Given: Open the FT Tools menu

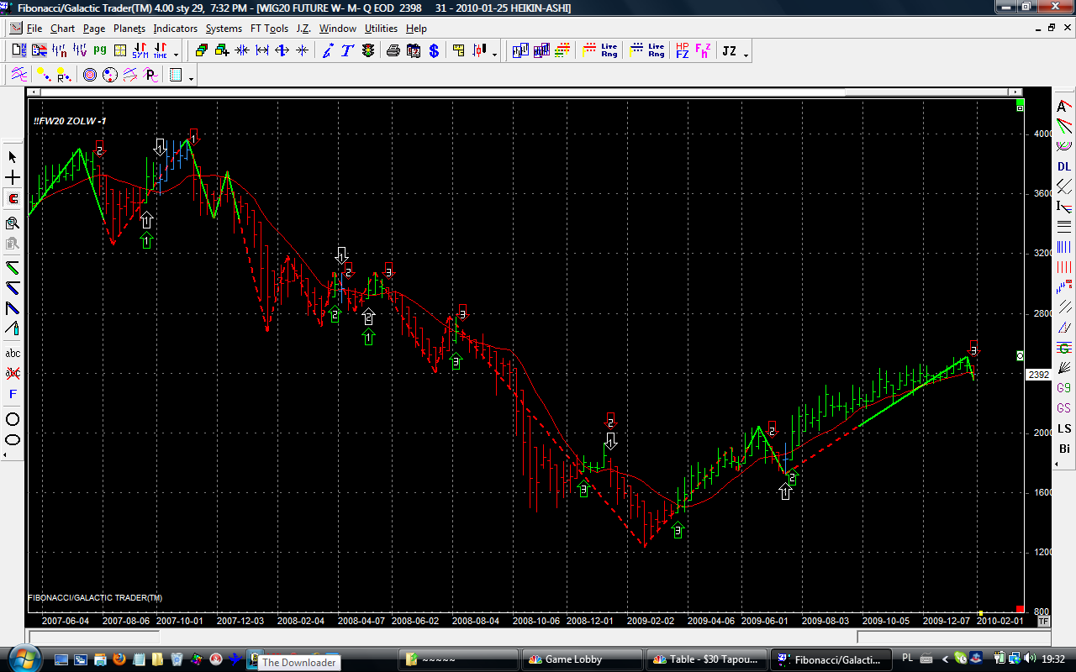Looking at the screenshot, I should (269, 29).
